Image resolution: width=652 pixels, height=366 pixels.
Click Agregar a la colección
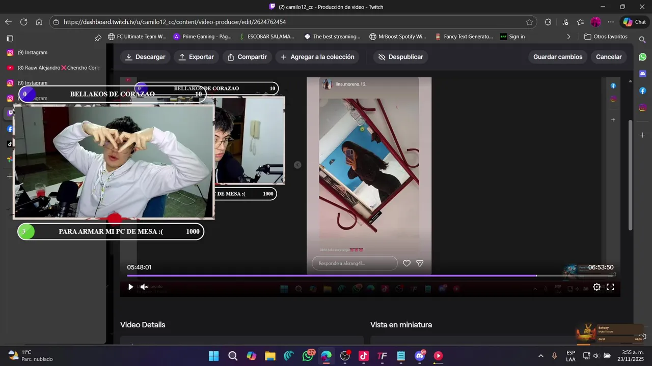point(317,57)
